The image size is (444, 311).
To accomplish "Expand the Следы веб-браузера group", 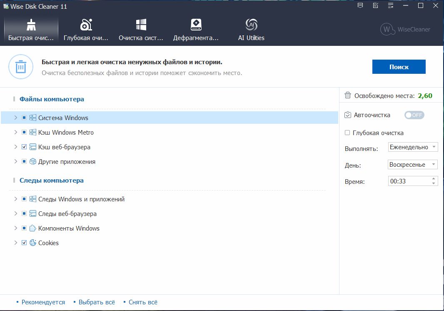I will coord(16,214).
